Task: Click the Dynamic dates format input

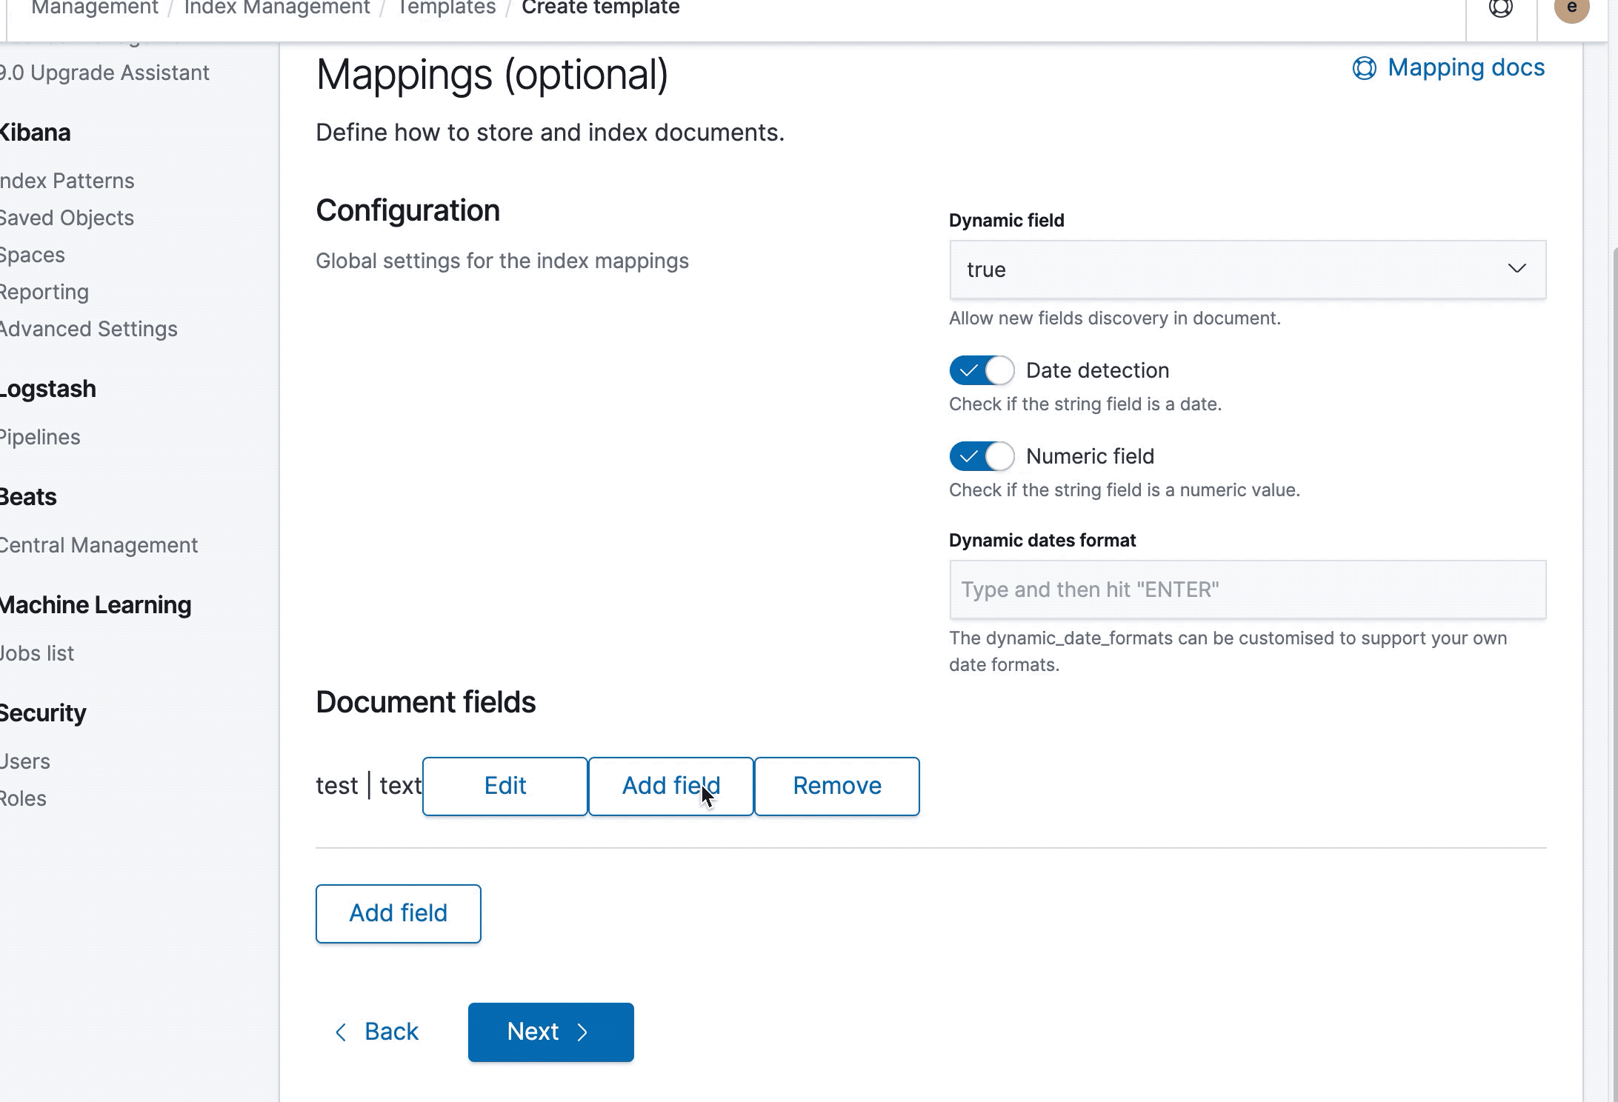Action: [1247, 590]
